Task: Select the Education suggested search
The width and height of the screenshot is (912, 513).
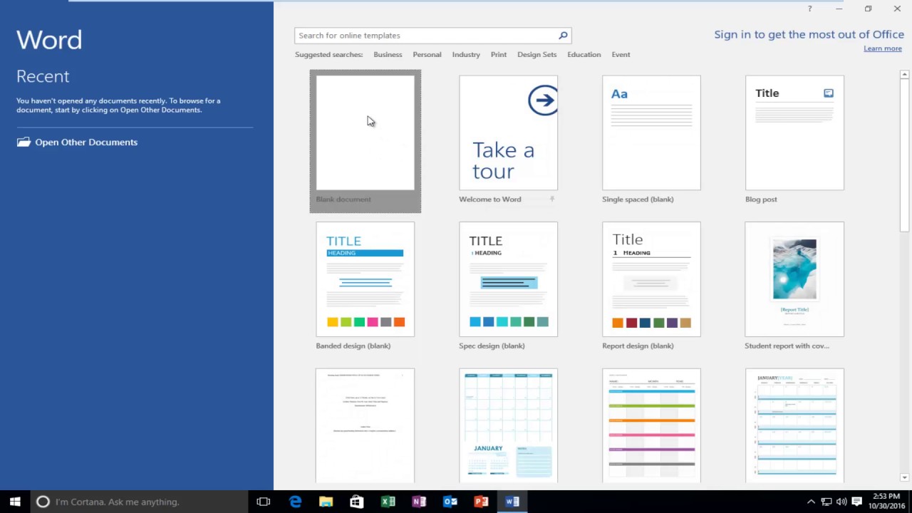Action: (584, 54)
